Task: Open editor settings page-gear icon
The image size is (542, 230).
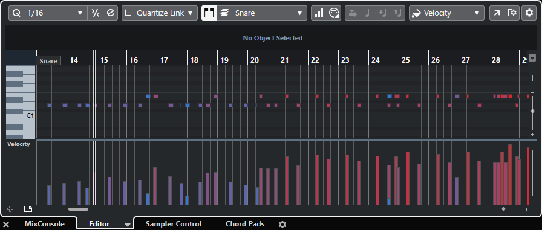Action: point(512,13)
